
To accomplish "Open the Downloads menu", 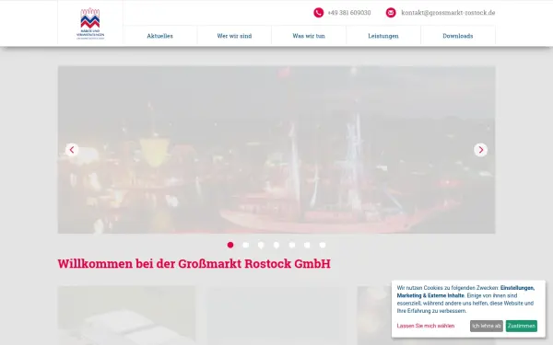I will (x=458, y=36).
